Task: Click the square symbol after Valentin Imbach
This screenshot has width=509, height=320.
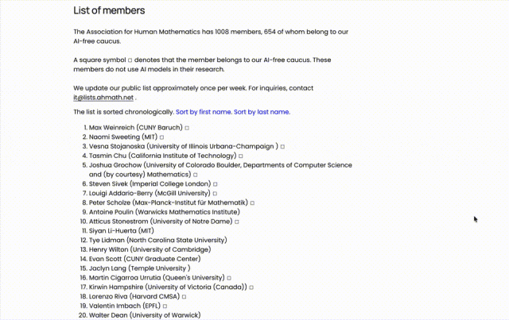Action: (165, 307)
